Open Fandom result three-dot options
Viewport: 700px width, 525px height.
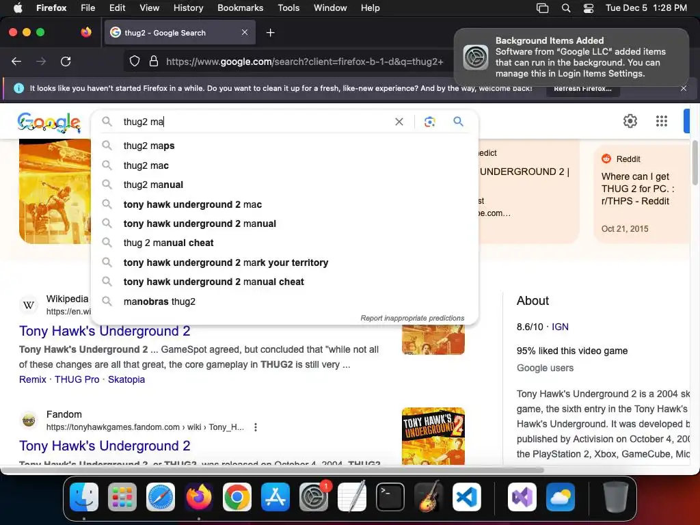click(256, 427)
